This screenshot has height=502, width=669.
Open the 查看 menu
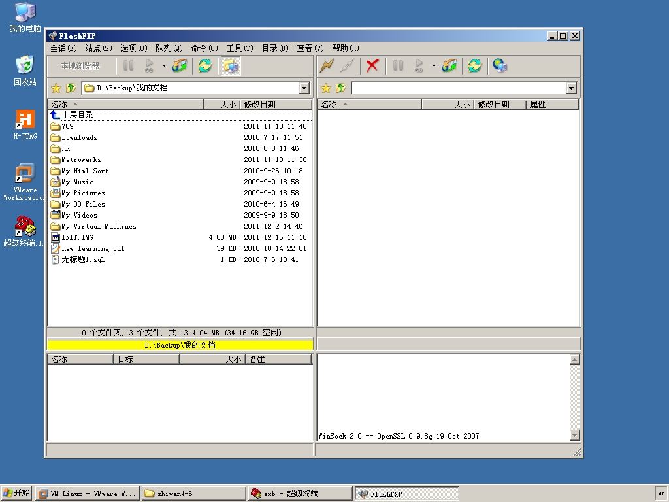coord(310,48)
